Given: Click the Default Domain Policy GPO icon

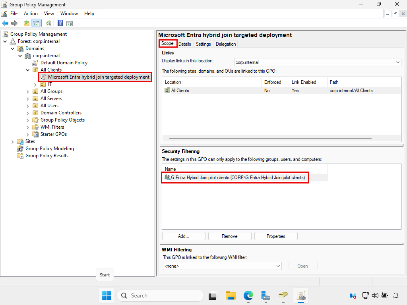Looking at the screenshot, I should click(x=35, y=63).
